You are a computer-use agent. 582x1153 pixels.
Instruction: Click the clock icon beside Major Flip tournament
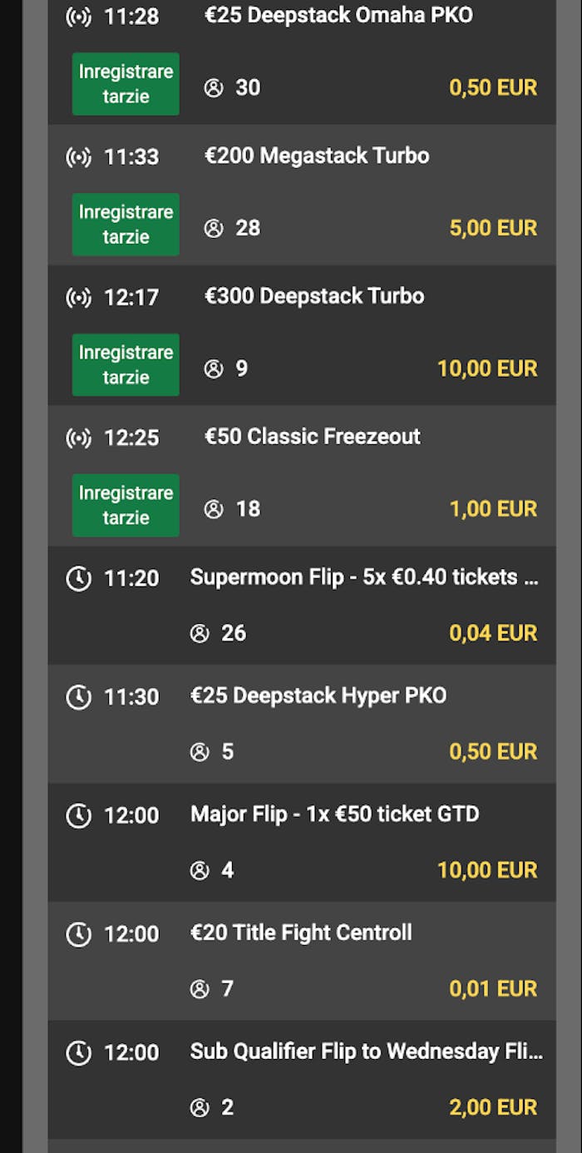click(x=79, y=816)
